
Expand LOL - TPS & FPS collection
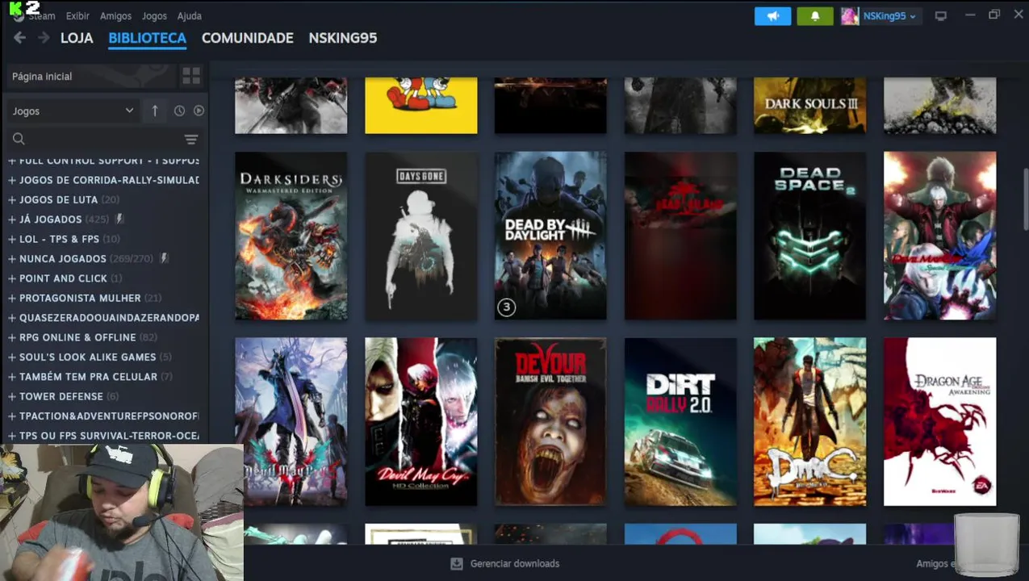12,239
